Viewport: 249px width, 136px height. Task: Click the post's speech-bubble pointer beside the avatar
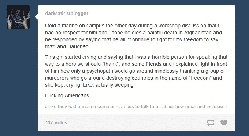(36, 17)
